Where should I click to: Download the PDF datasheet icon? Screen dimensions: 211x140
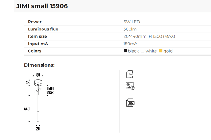pyautogui.click(x=130, y=74)
